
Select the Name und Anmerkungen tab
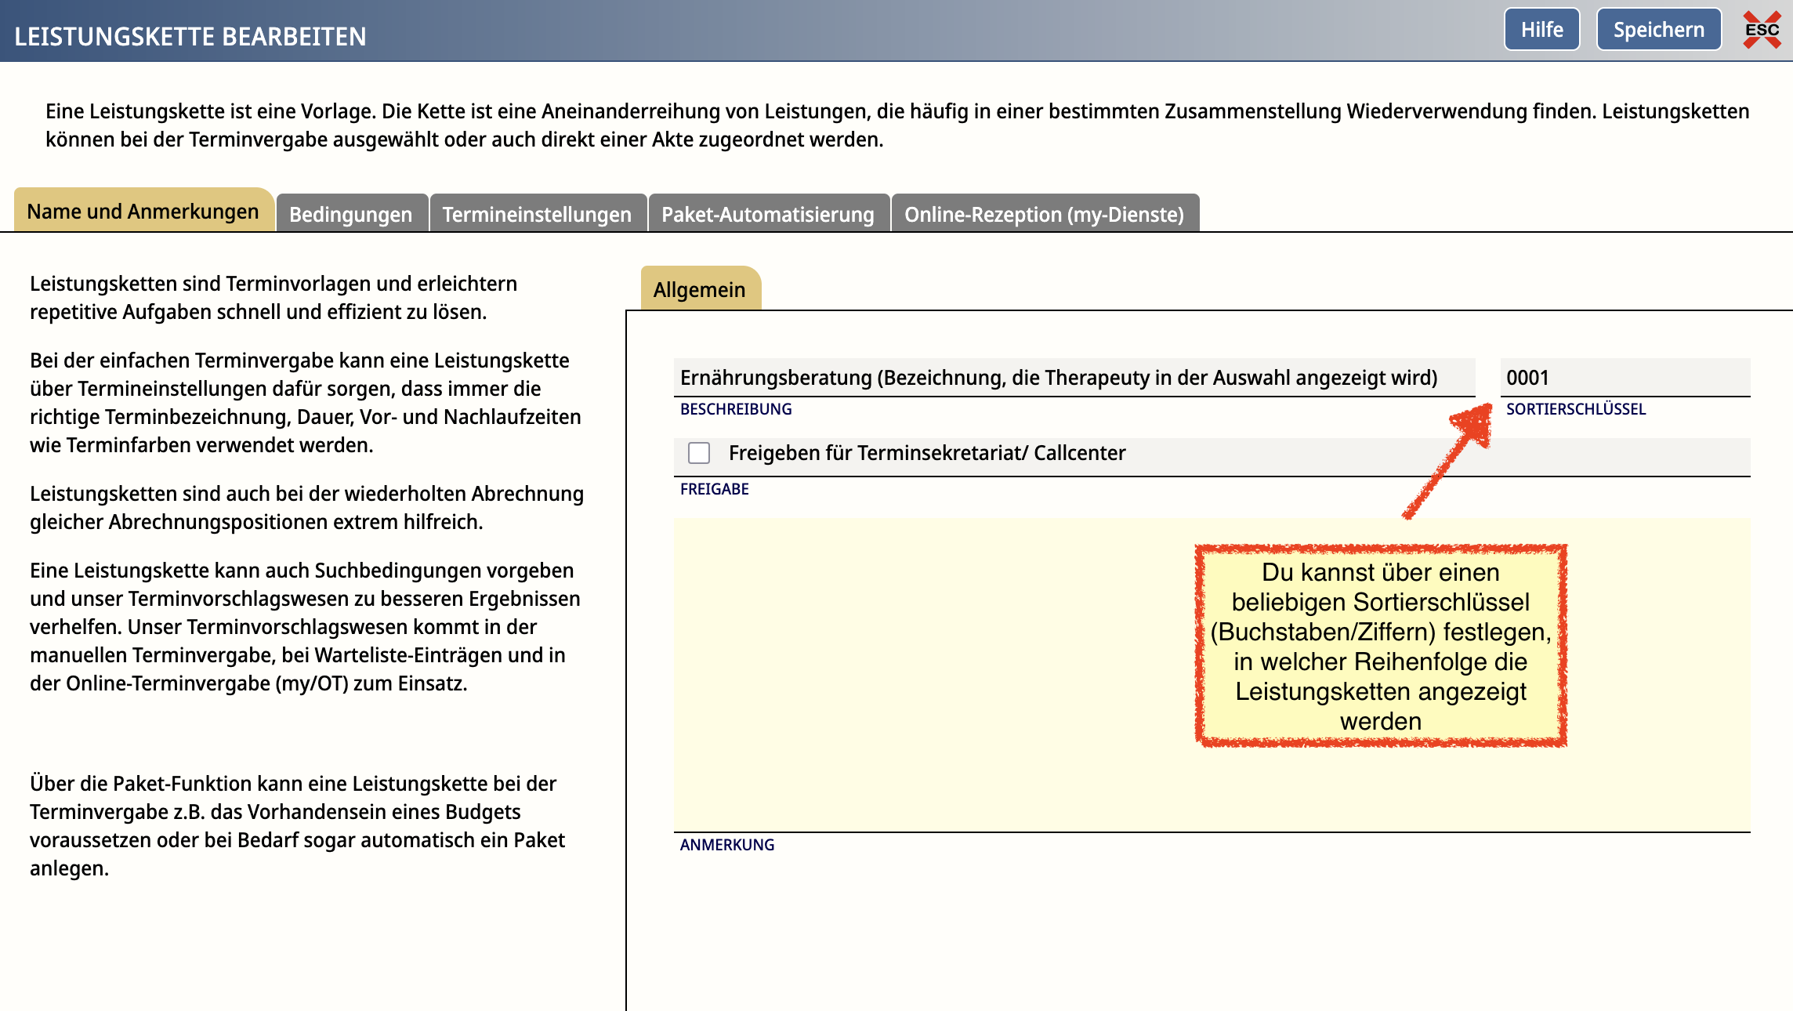click(143, 212)
